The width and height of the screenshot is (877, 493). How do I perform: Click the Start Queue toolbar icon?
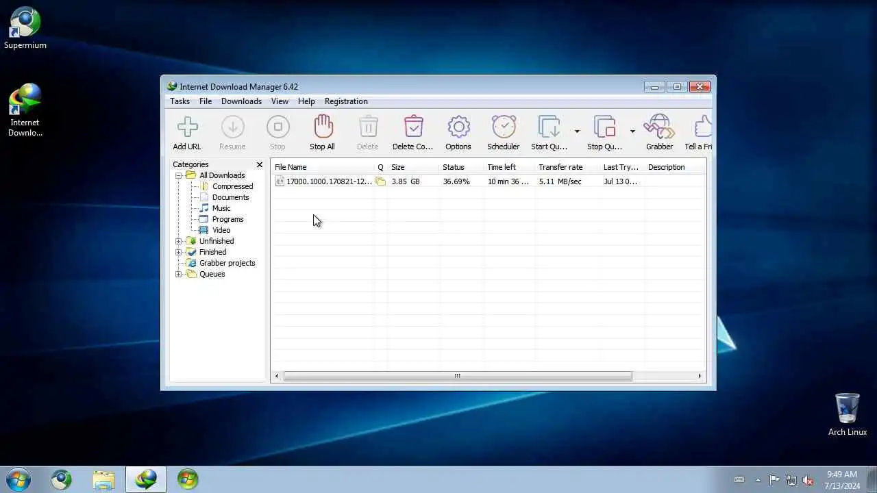click(549, 127)
